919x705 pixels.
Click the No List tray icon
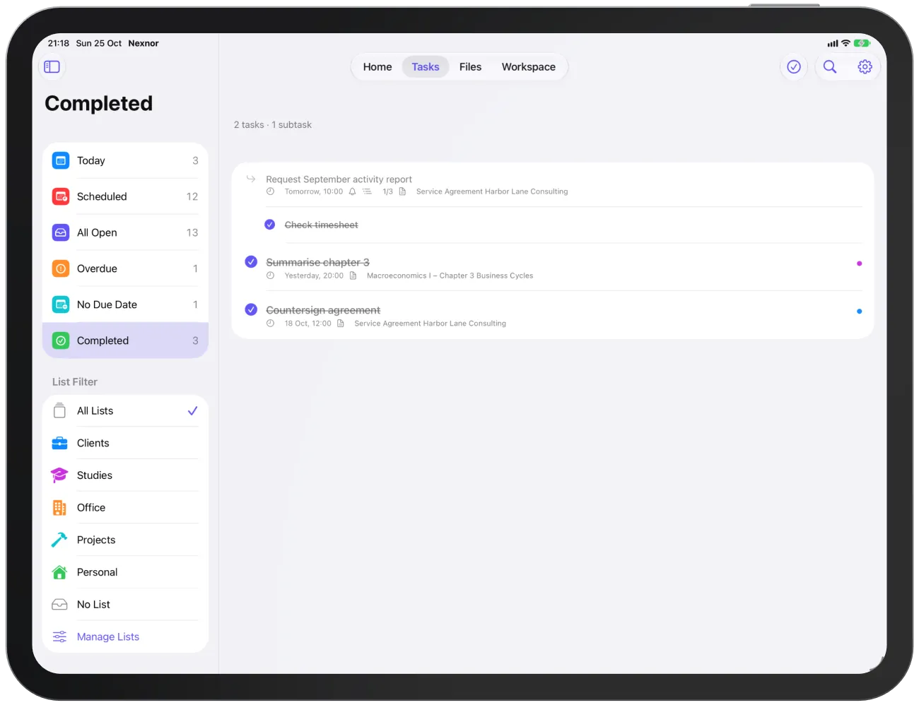tap(59, 605)
